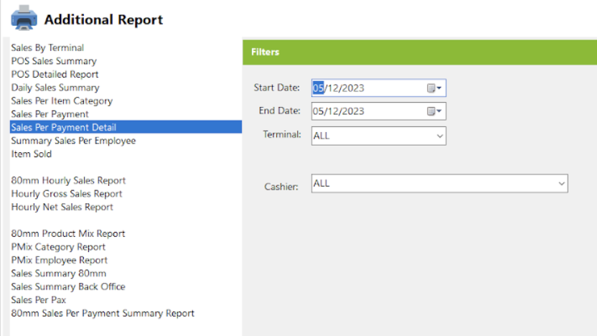597x336 pixels.
Task: Open 80mm Hourly Sales Report
Action: (68, 180)
